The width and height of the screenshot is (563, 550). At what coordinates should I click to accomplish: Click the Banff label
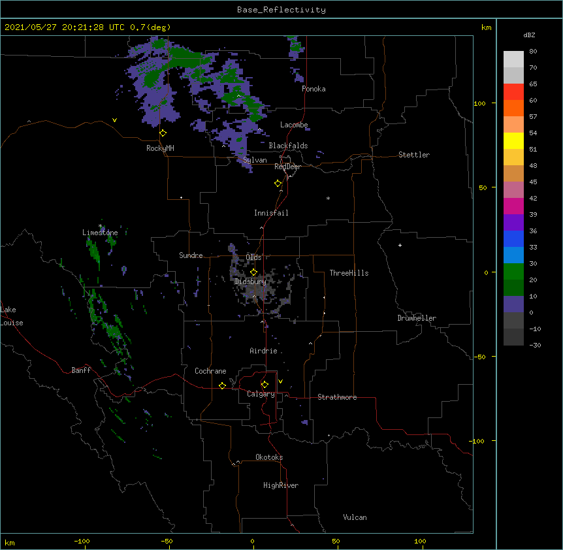(x=81, y=370)
